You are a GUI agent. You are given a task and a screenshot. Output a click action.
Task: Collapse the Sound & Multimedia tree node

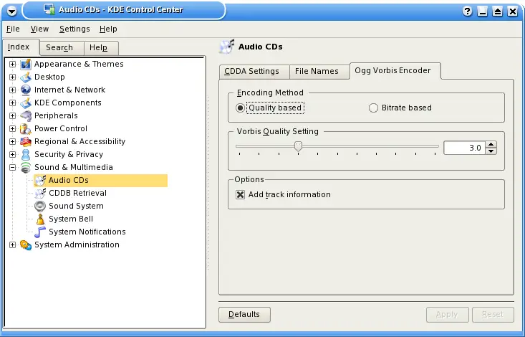click(12, 167)
